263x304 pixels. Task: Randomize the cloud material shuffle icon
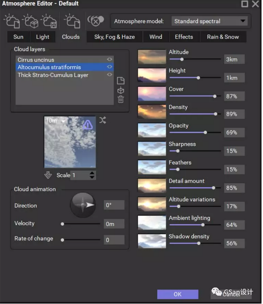tap(102, 120)
